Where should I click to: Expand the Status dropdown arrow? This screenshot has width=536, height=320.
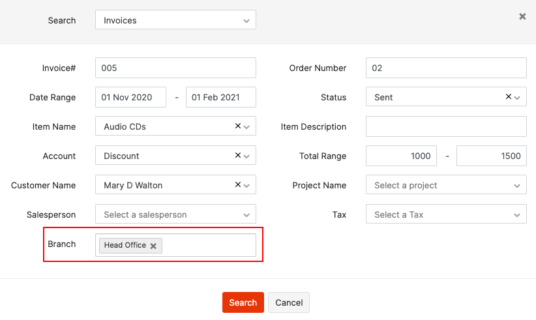518,98
